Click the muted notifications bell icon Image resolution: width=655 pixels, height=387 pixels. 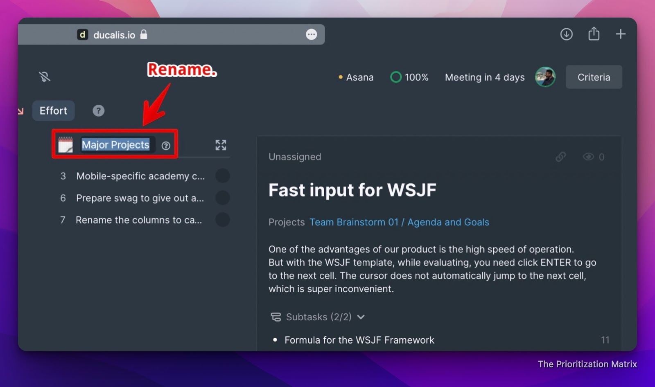coord(45,76)
